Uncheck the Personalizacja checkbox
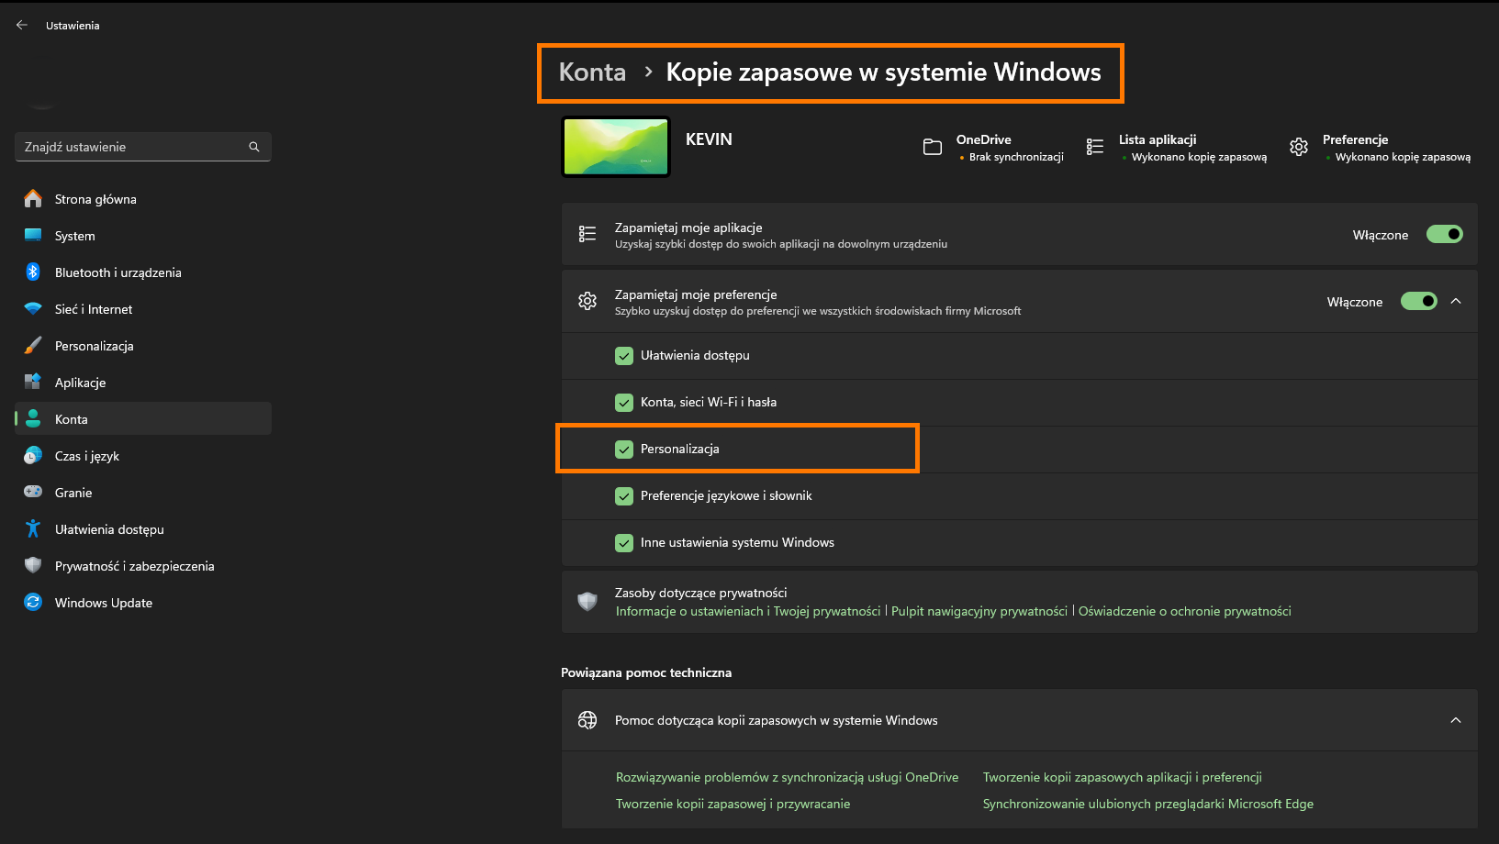The width and height of the screenshot is (1499, 844). pyautogui.click(x=624, y=449)
